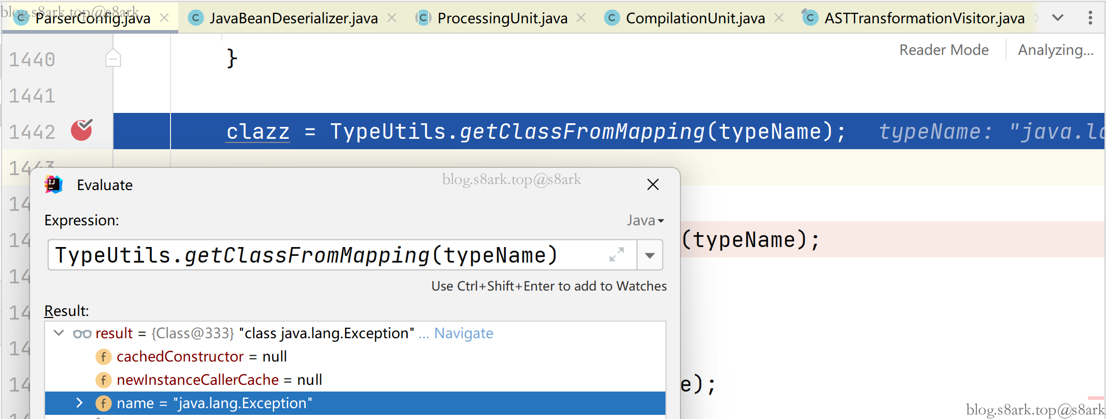Click the clazz variable on line 1442
The image size is (1106, 419).
coord(258,132)
